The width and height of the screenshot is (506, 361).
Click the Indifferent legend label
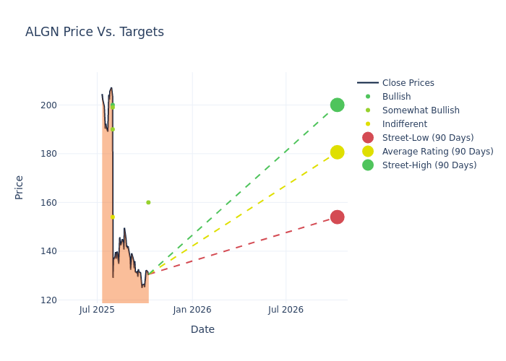click(x=405, y=124)
